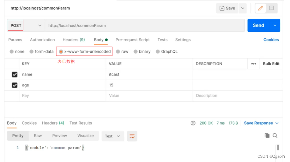
Task: Click the 173 B response size
Action: (x=233, y=123)
